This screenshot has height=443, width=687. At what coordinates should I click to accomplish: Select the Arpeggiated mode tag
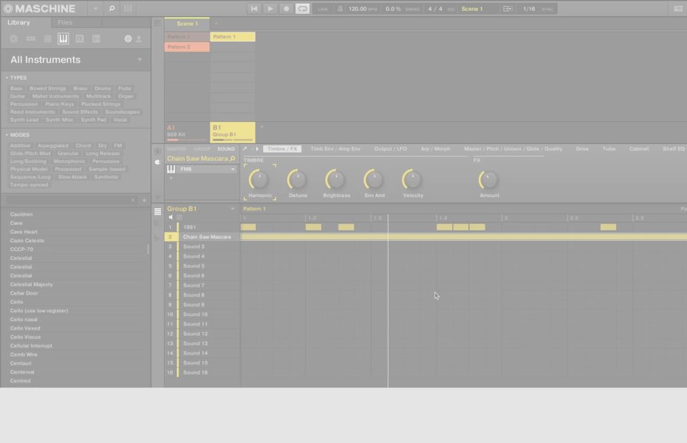pyautogui.click(x=52, y=145)
